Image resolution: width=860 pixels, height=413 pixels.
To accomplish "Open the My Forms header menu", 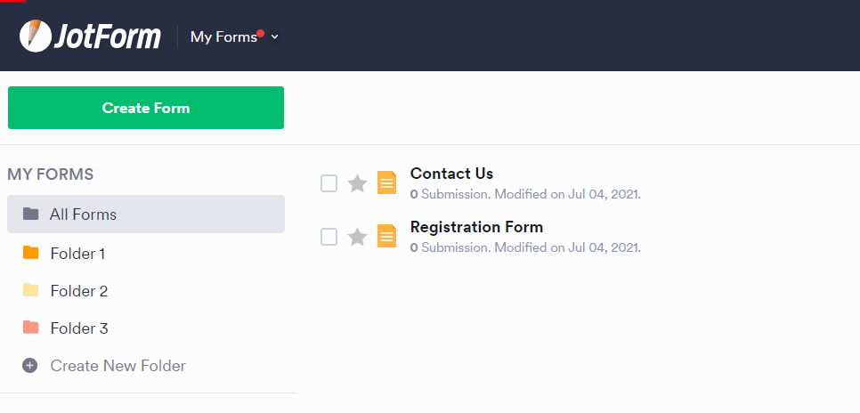I will pos(223,36).
